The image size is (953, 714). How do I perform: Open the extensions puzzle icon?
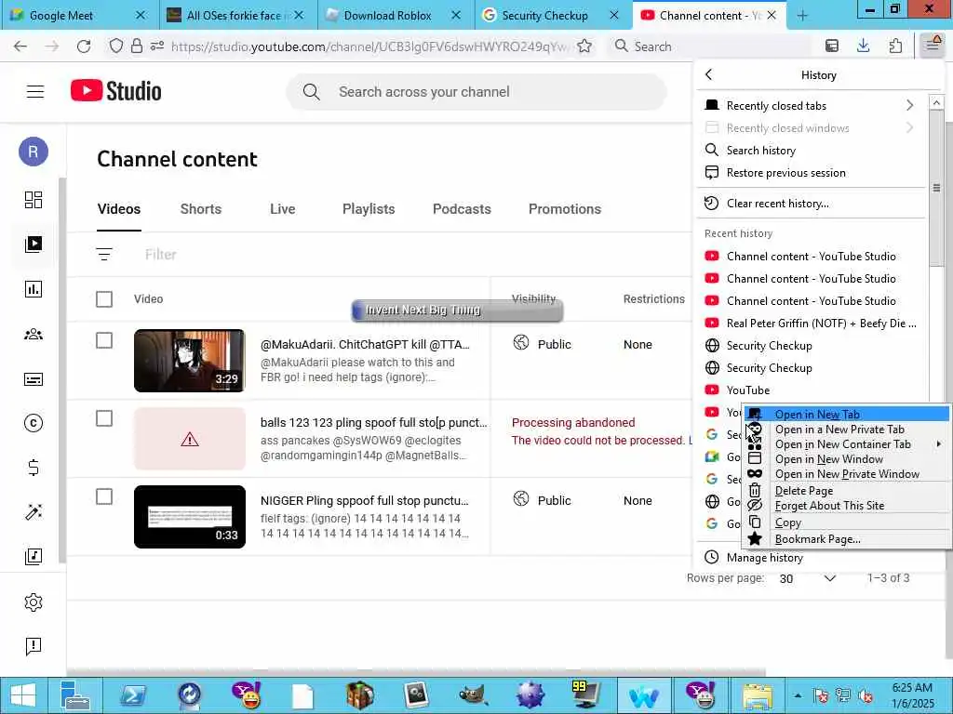point(895,46)
